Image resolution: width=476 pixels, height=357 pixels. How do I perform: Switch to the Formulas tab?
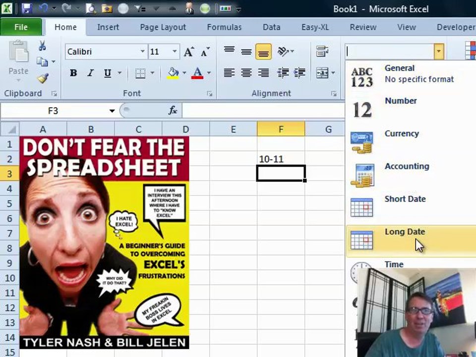[x=224, y=27]
